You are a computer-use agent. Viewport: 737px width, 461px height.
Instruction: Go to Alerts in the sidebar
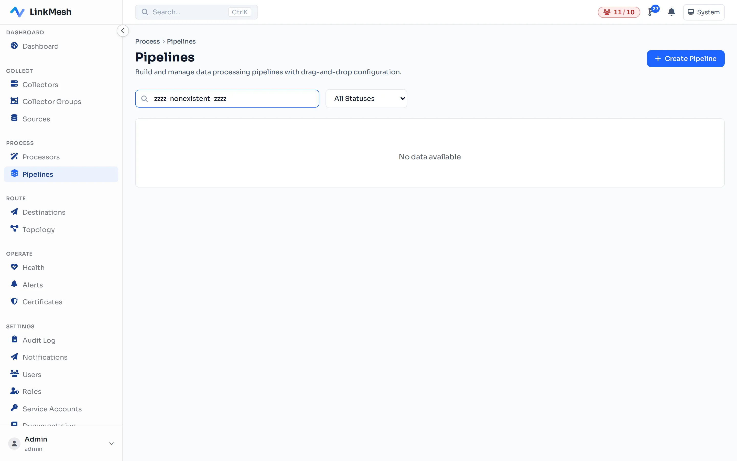point(61,285)
